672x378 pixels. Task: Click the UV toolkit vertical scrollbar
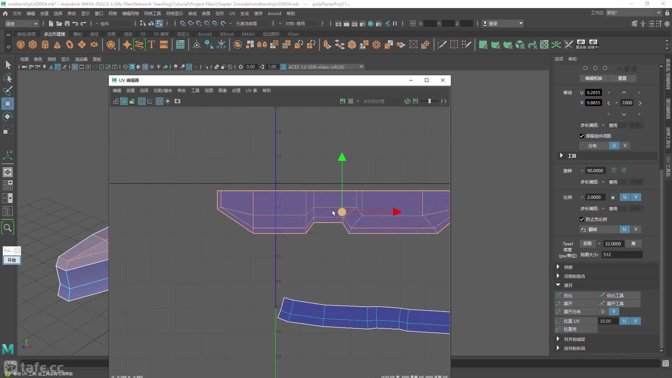click(661, 259)
